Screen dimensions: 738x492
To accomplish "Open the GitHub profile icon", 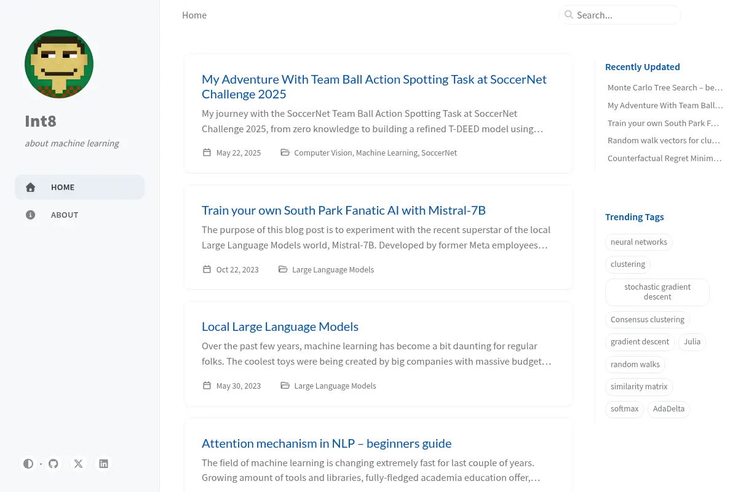I will point(54,464).
